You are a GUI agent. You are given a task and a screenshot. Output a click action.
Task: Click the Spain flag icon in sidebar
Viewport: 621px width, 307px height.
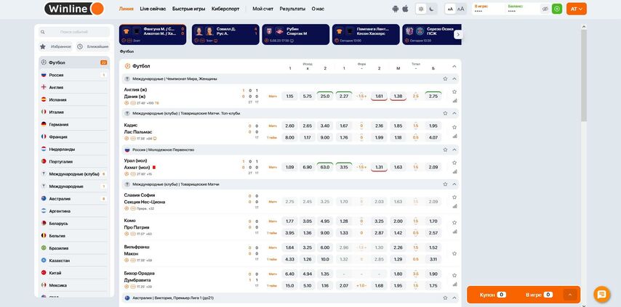[44, 99]
